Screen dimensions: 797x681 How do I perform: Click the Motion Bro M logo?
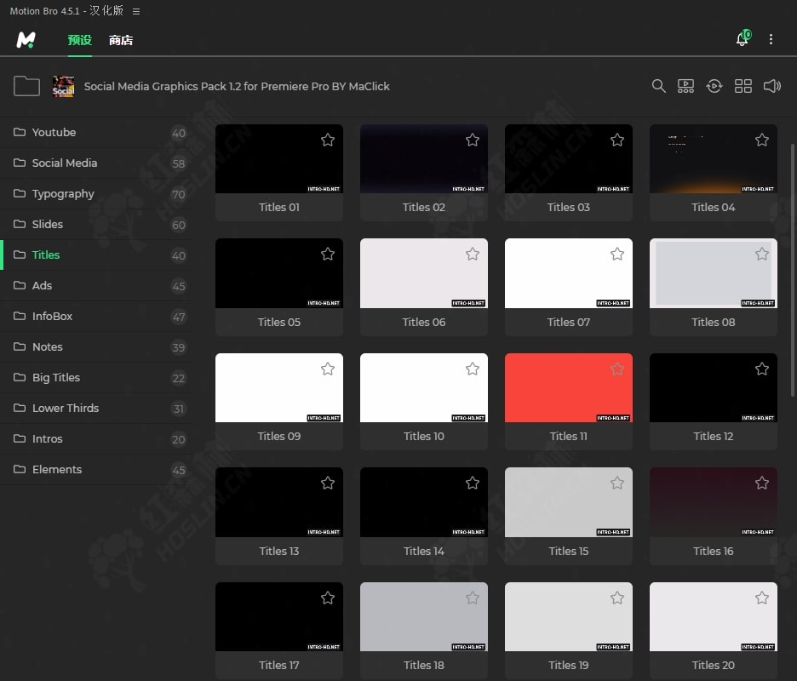[26, 40]
